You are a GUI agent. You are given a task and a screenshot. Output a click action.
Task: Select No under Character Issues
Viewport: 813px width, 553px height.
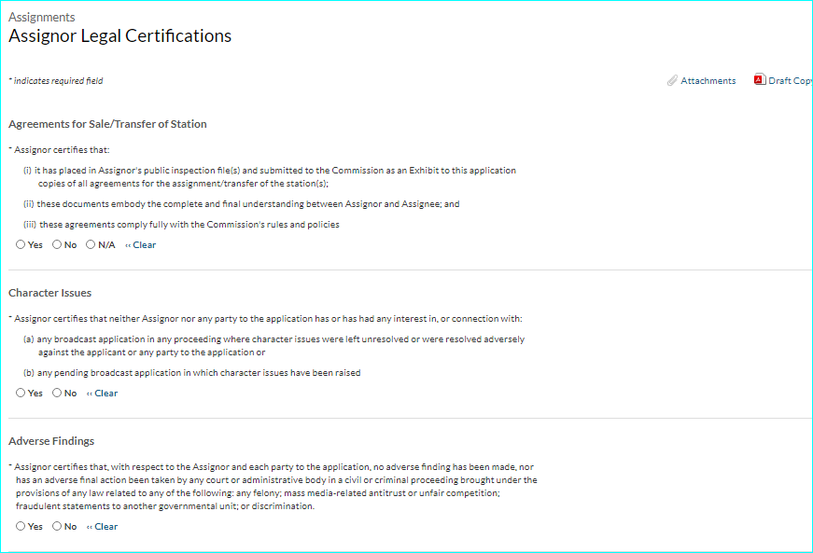[57, 394]
